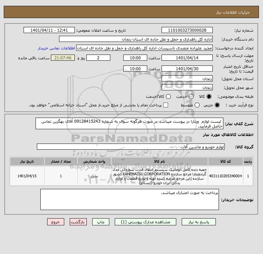Click the بازگشت back button
Viewport: 263px width, 254px height.
[78, 222]
